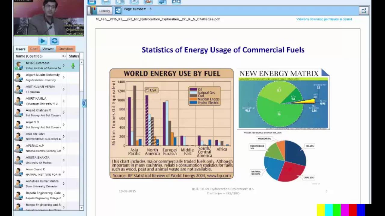Click the slide title 'Statistics of Energy Usage'
The height and width of the screenshot is (216, 385).
[x=223, y=50]
